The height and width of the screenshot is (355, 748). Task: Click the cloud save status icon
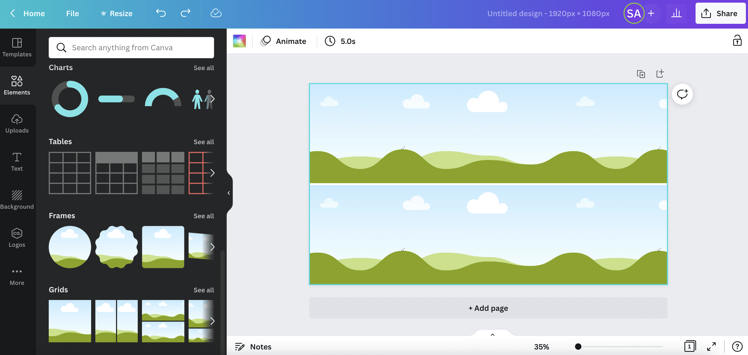click(x=216, y=13)
